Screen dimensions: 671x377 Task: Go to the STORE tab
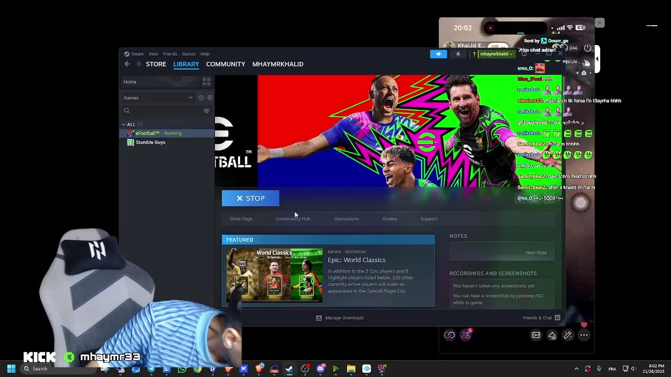156,64
